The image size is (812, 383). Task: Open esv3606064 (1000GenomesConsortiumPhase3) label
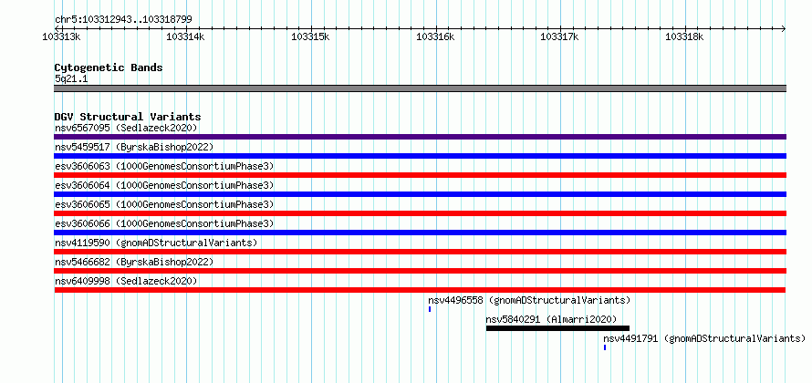[x=164, y=185]
